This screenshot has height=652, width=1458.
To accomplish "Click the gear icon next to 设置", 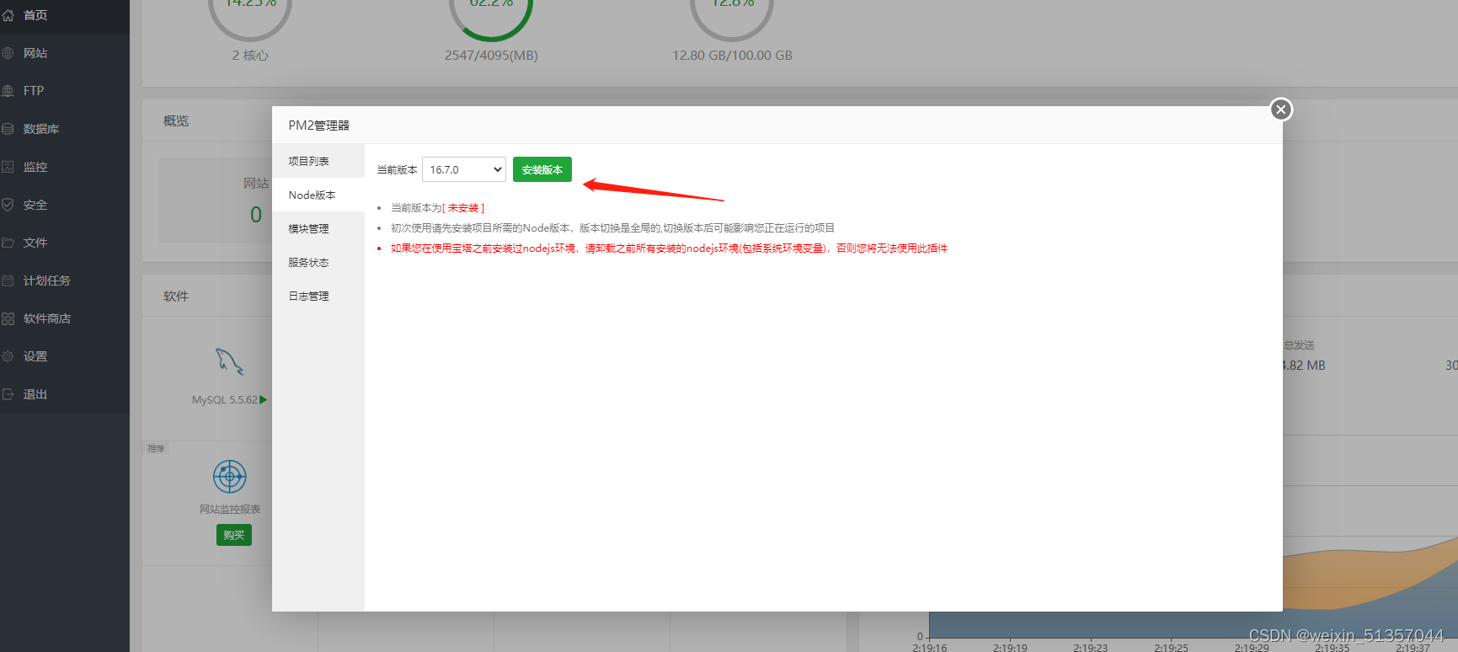I will [x=8, y=356].
